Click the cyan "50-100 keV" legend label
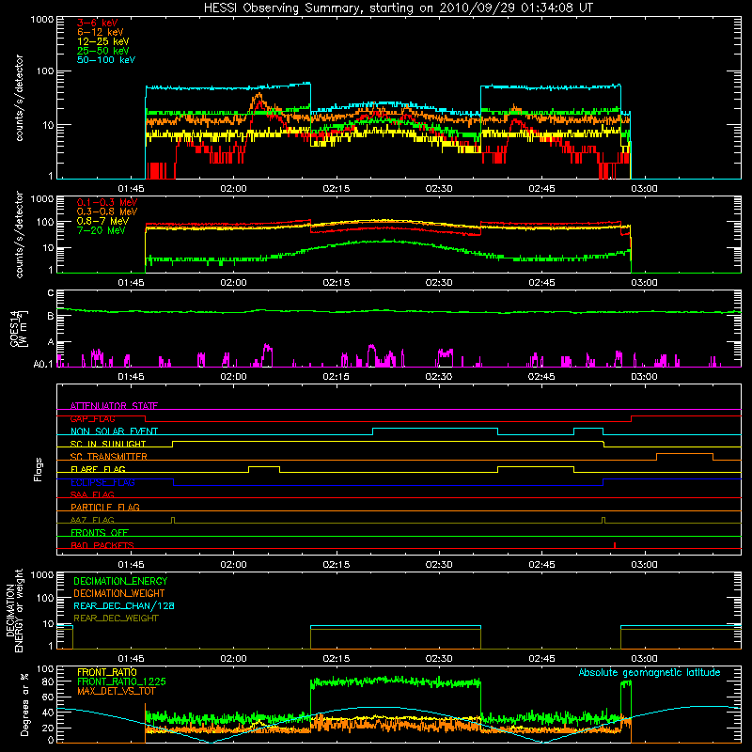This screenshot has height=752, width=752. (x=106, y=60)
